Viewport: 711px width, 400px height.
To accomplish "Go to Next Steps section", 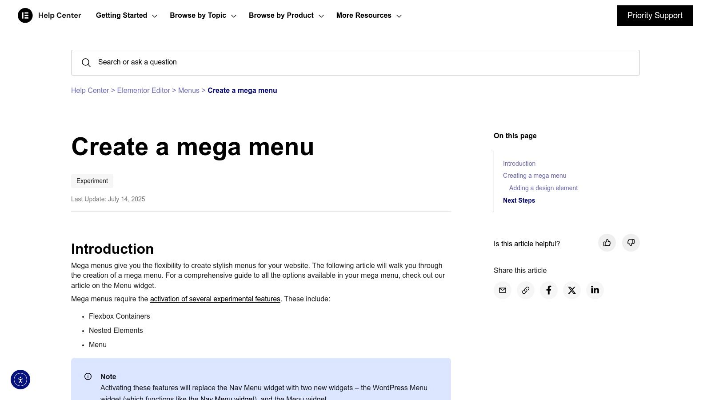I will (x=519, y=200).
